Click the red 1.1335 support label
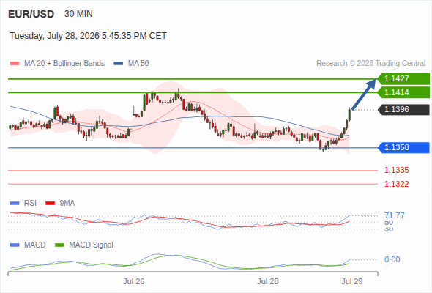Screen dimensions: 432x293 pyautogui.click(x=396, y=171)
